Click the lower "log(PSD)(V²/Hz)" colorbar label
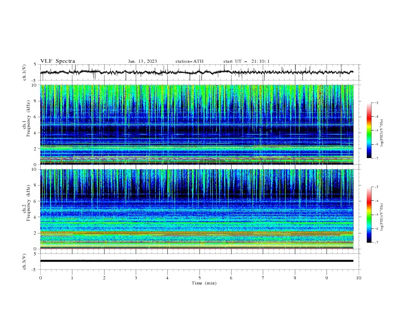This screenshot has width=404, height=312. point(382,217)
